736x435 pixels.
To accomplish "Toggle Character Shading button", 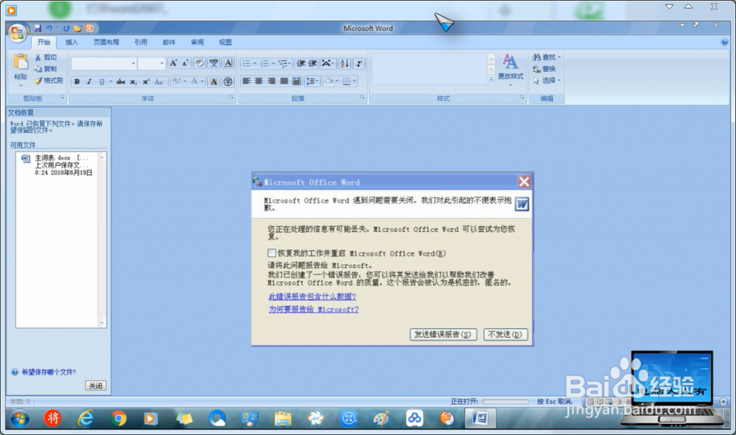I will click(x=213, y=82).
